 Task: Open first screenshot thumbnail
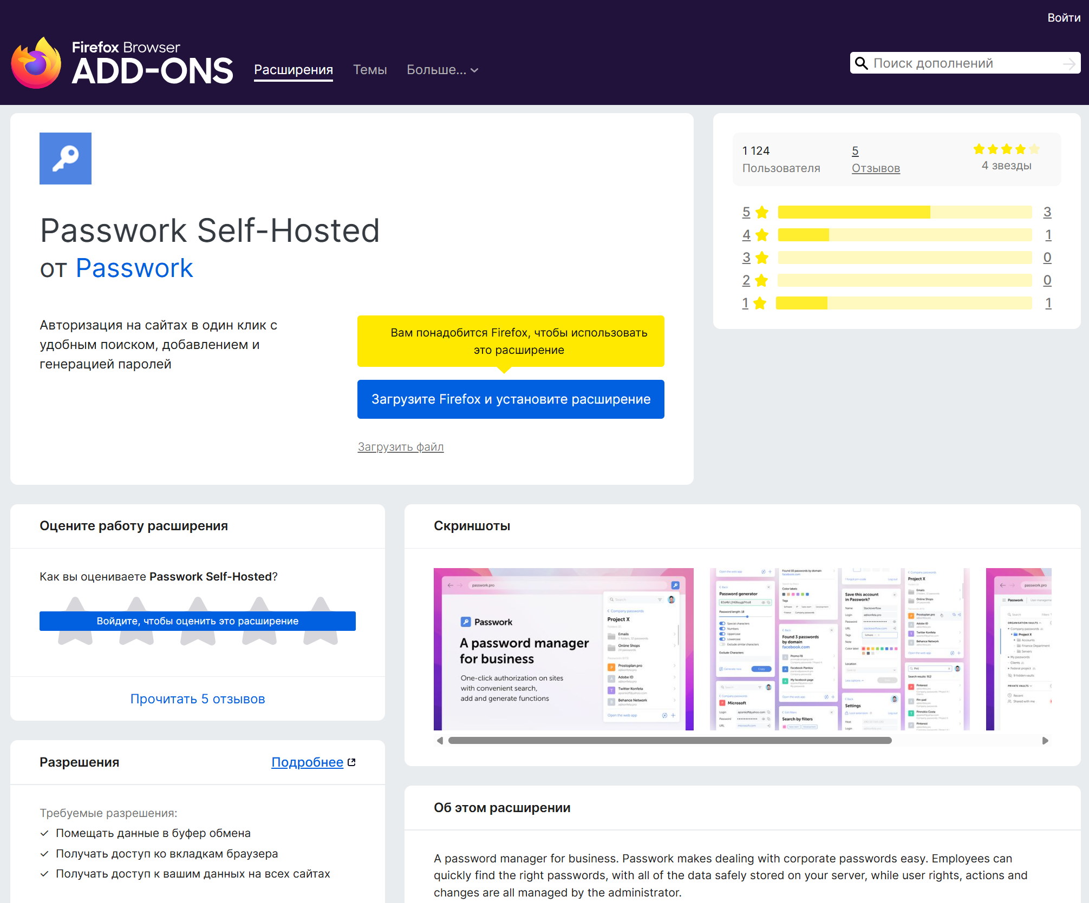pos(563,649)
